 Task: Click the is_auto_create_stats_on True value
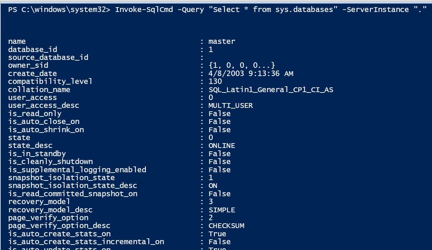(x=218, y=234)
